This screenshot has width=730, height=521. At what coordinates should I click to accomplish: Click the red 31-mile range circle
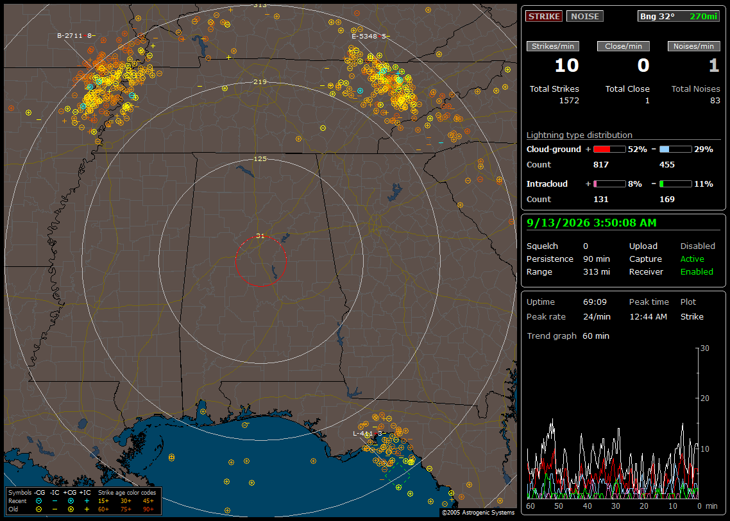[x=260, y=261]
